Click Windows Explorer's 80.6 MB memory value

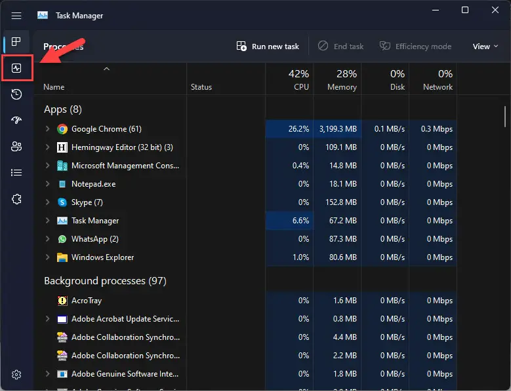click(x=343, y=257)
